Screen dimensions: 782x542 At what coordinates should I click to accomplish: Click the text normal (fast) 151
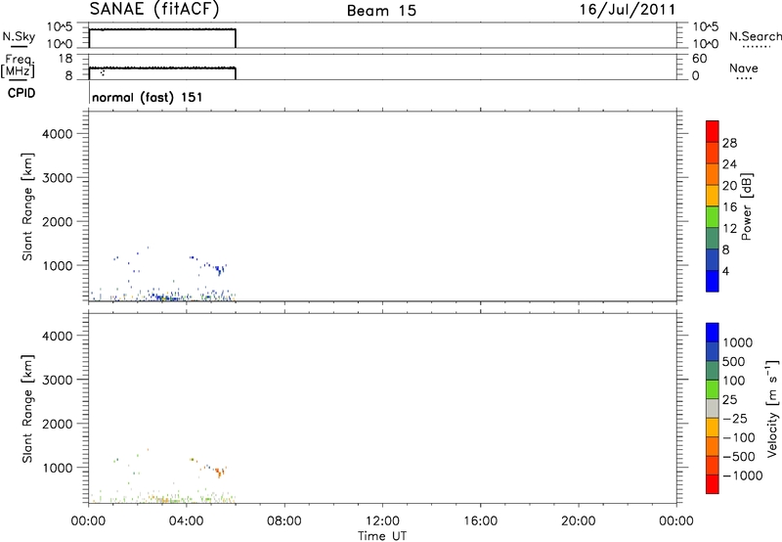[x=148, y=97]
